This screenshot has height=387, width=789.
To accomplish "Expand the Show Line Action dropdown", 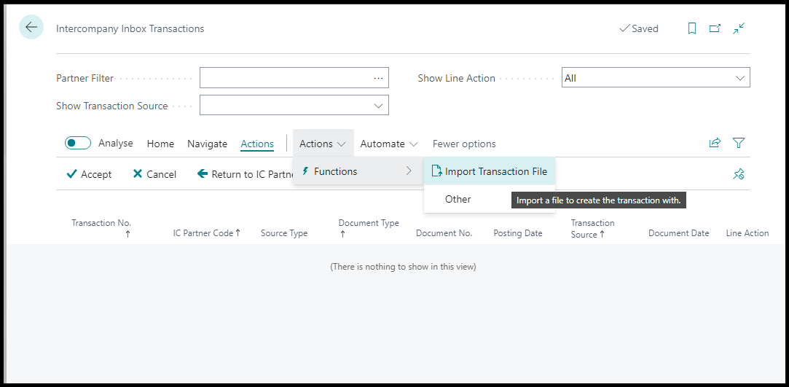I will [740, 78].
